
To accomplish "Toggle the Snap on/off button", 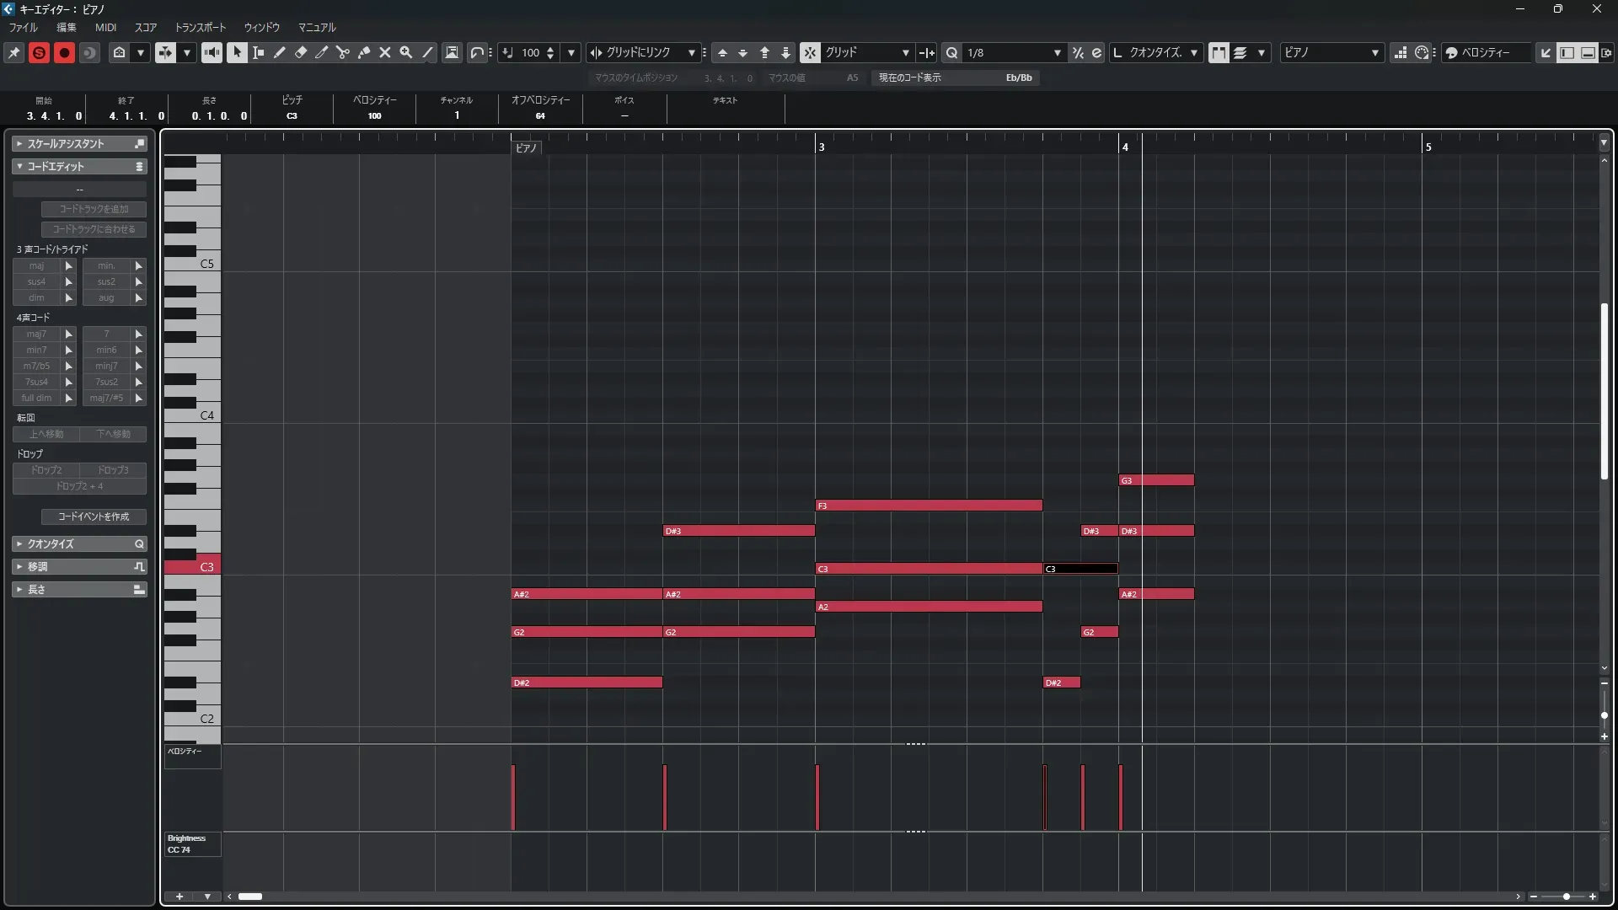I will click(809, 52).
